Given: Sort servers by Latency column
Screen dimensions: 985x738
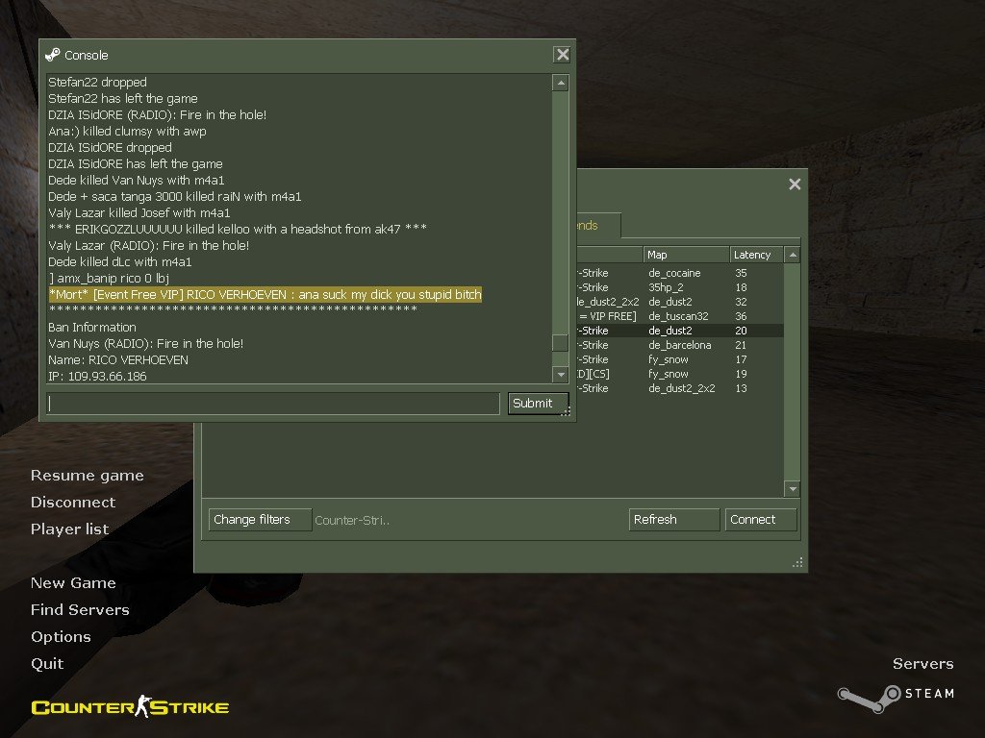Looking at the screenshot, I should pos(756,255).
